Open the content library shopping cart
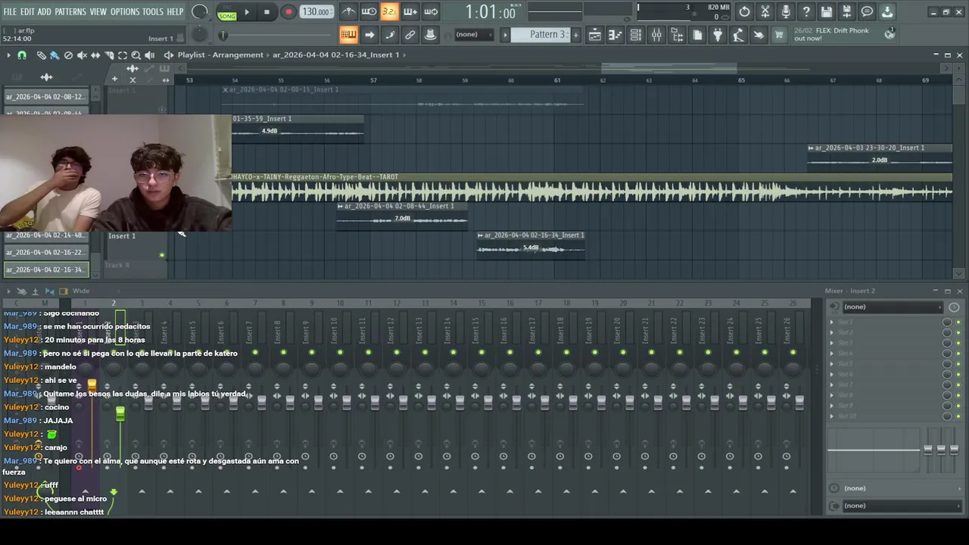 point(779,35)
